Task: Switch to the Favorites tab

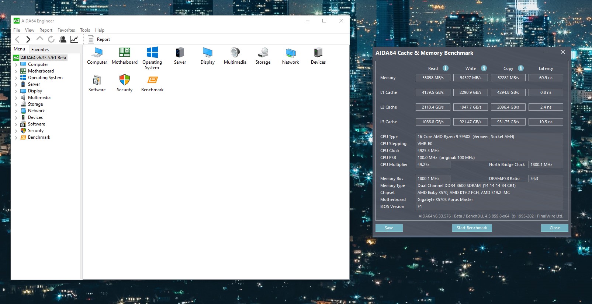Action: tap(40, 50)
